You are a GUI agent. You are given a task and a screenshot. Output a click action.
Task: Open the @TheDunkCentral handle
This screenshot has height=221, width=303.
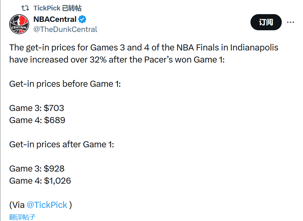[x=65, y=29]
